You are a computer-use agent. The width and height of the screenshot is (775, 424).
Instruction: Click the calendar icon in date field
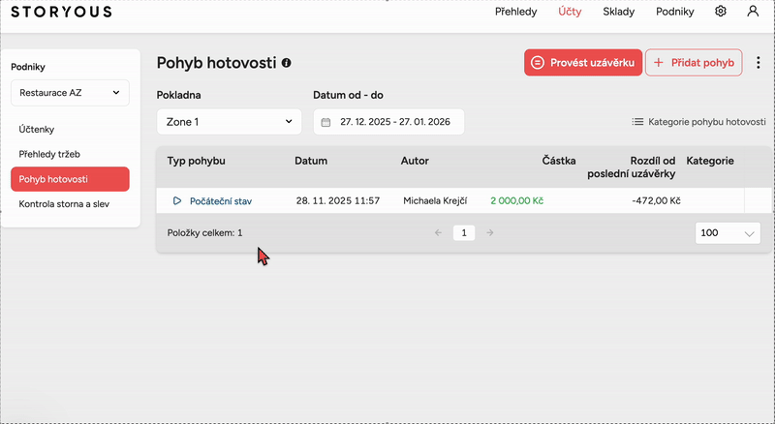tap(325, 122)
